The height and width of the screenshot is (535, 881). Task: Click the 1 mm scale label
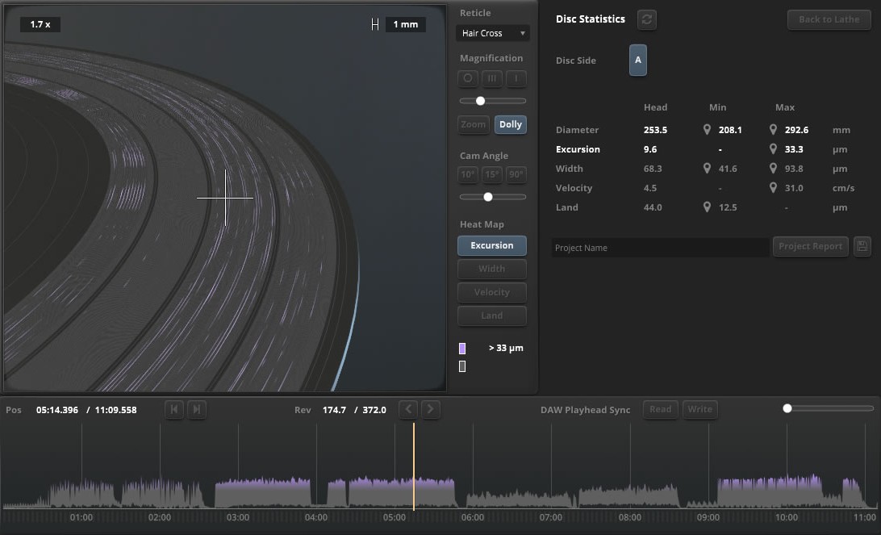(405, 24)
